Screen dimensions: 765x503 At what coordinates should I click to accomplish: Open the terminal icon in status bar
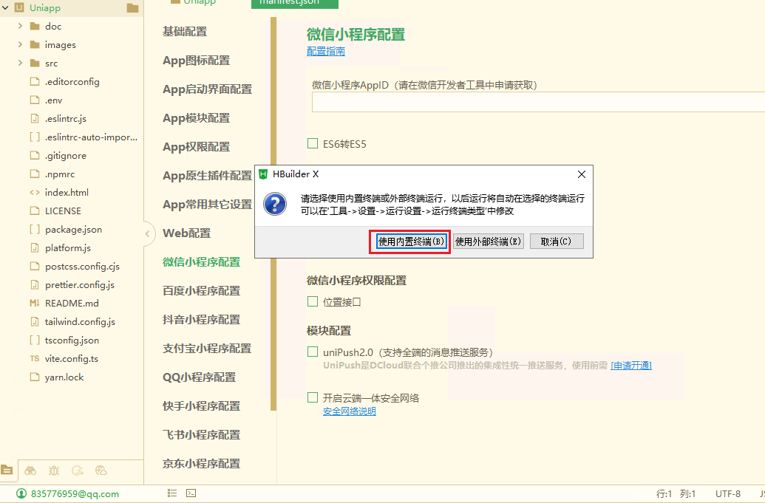(191, 493)
